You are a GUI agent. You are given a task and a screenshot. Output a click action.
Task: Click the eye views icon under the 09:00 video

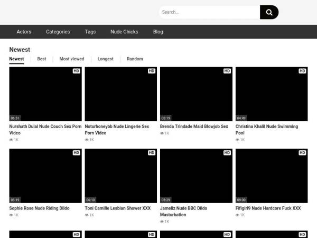pyautogui.click(x=238, y=215)
